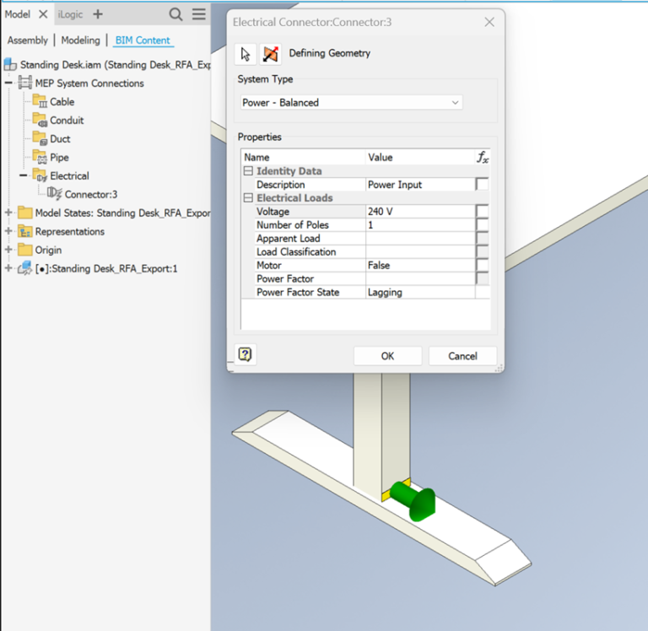This screenshot has height=631, width=648.
Task: Click the Connector:3 electrical connector icon
Action: point(55,193)
